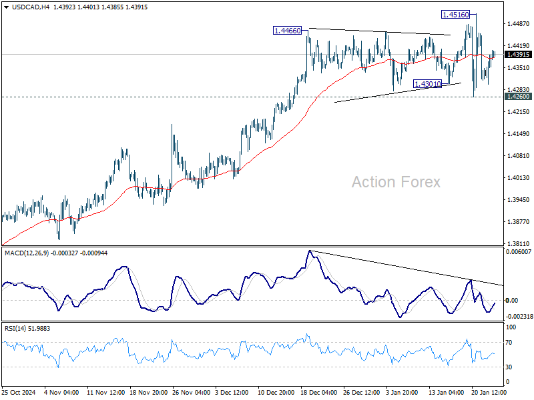Image resolution: width=534 pixels, height=400 pixels.
Task: Click the 18 Dec 04:00 time marker
Action: [319, 392]
